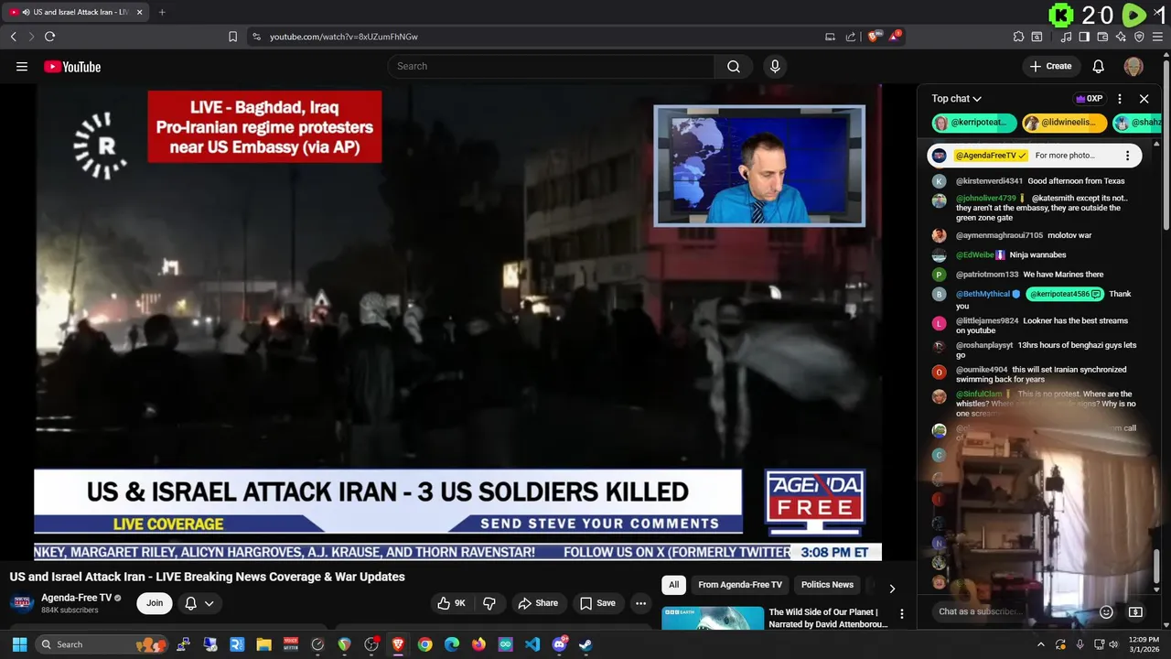Open Brave VPN shield icon

(x=1139, y=37)
